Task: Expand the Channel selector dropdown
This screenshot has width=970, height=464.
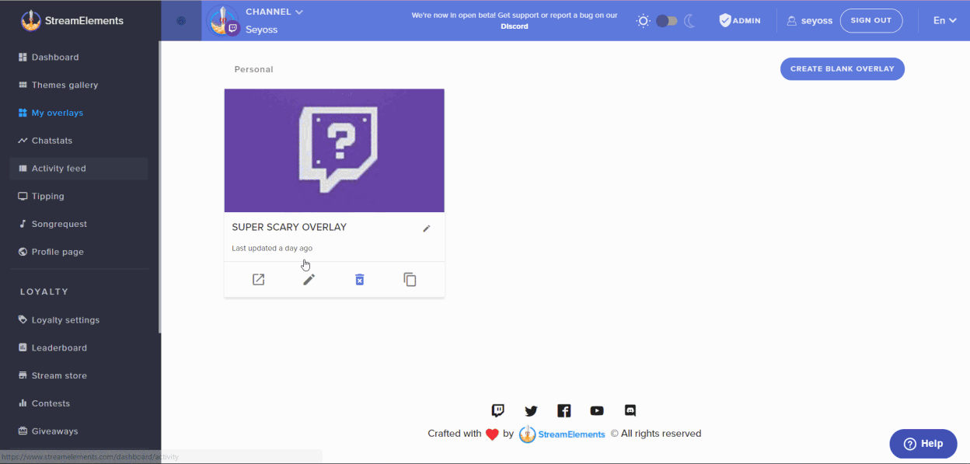Action: point(274,12)
